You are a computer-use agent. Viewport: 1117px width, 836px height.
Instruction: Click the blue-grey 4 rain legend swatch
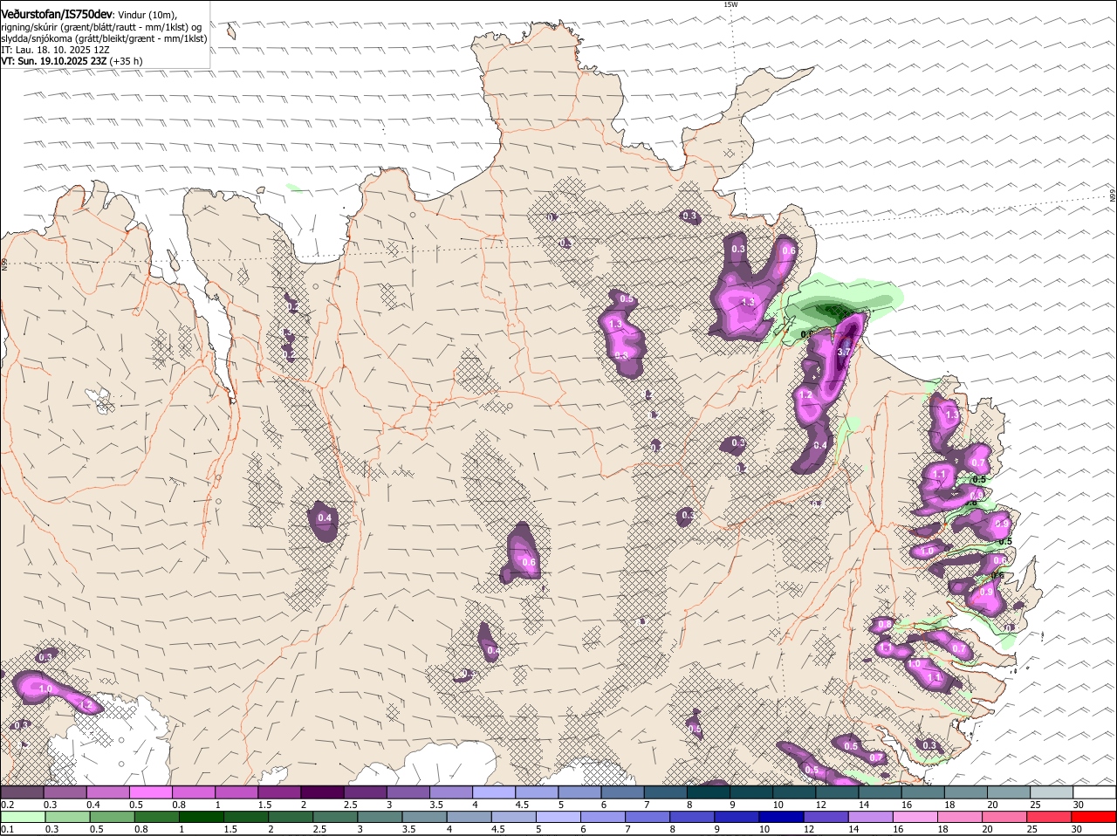469,818
